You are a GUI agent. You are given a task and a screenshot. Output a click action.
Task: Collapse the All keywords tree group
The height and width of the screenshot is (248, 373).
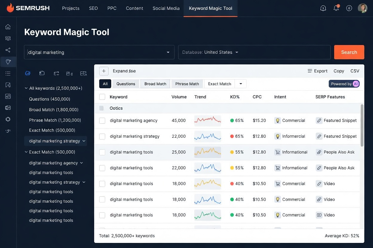point(26,88)
